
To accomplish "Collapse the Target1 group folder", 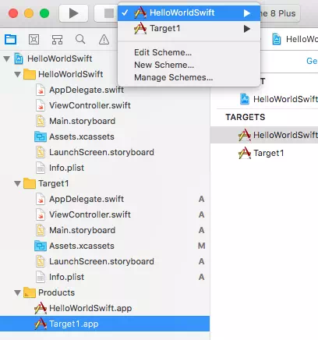I will (17, 183).
